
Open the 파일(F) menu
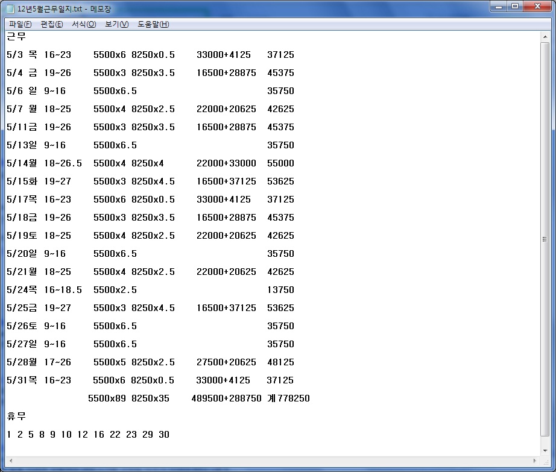20,24
